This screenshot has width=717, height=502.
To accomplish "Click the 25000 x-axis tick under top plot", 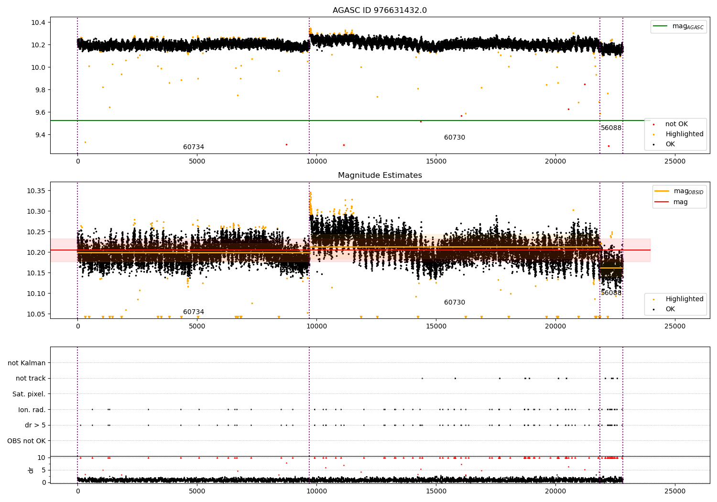I will pos(675,161).
